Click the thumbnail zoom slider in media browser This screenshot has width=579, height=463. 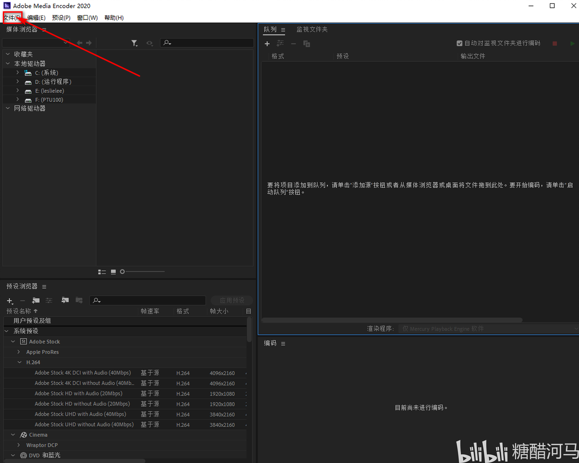tap(142, 272)
